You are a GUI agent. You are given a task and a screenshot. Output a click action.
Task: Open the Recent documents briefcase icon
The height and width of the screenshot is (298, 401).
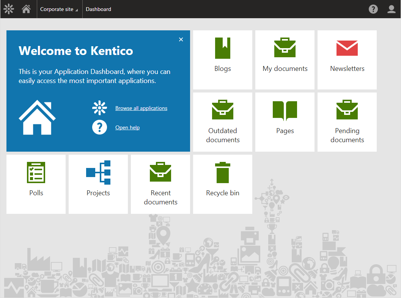coord(160,172)
